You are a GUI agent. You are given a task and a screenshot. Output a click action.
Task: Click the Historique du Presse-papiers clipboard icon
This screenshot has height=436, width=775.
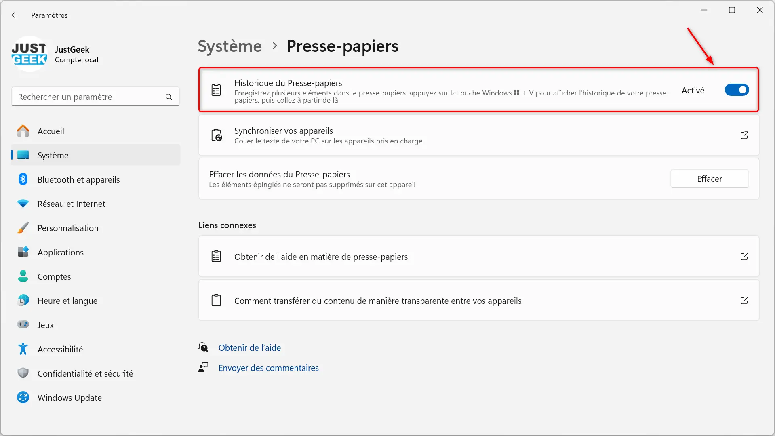(x=216, y=90)
